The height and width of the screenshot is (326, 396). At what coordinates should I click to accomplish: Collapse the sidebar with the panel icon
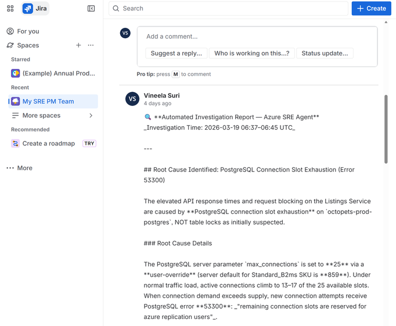pyautogui.click(x=91, y=9)
